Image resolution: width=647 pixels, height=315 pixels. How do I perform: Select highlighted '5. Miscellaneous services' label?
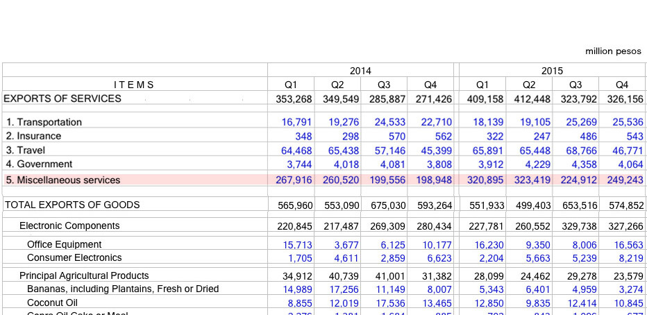pyautogui.click(x=62, y=180)
